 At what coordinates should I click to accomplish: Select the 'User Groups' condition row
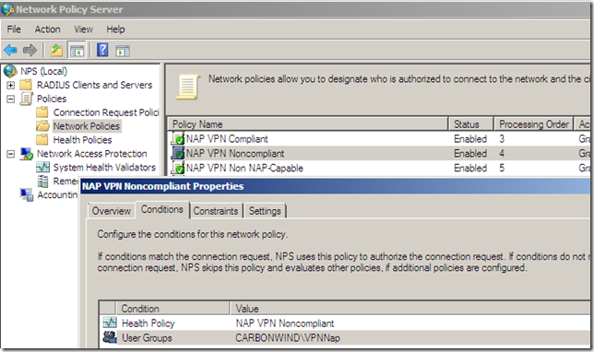point(345,337)
